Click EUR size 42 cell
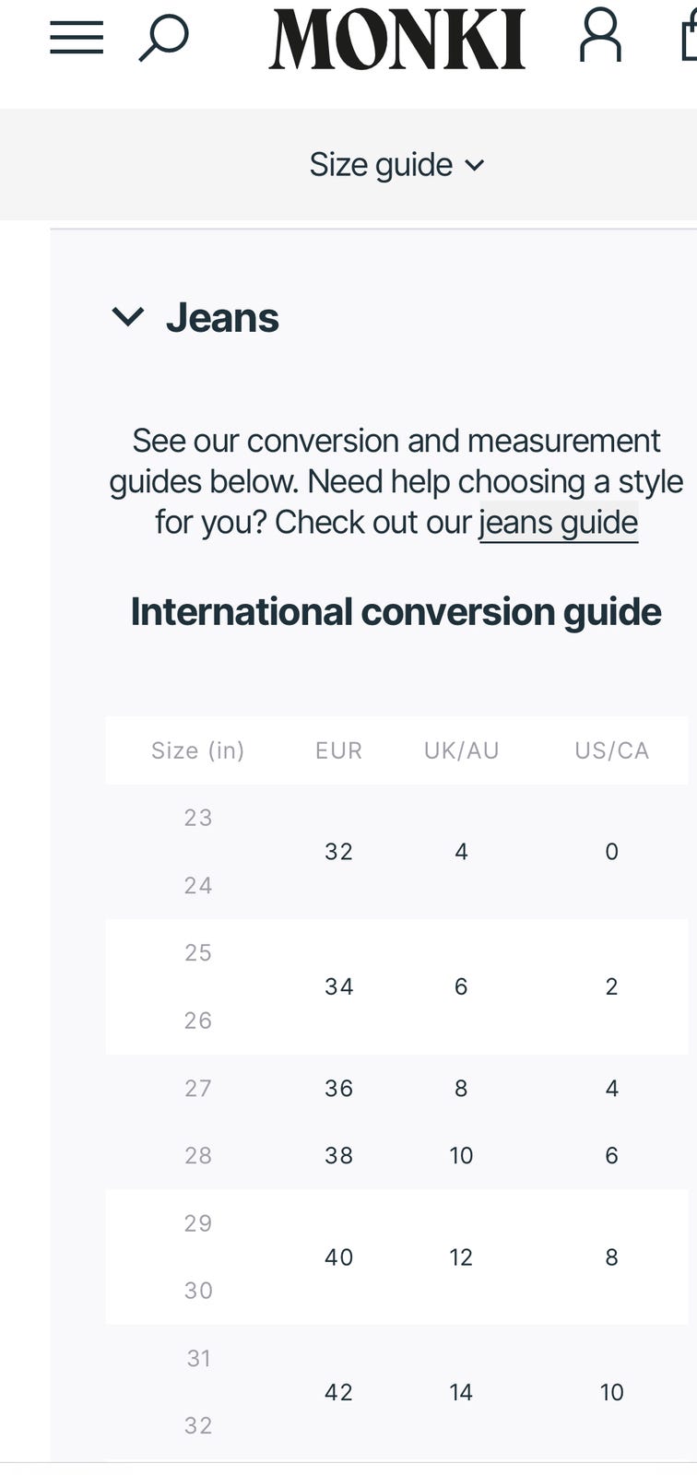This screenshot has width=697, height=1475. coord(338,1392)
